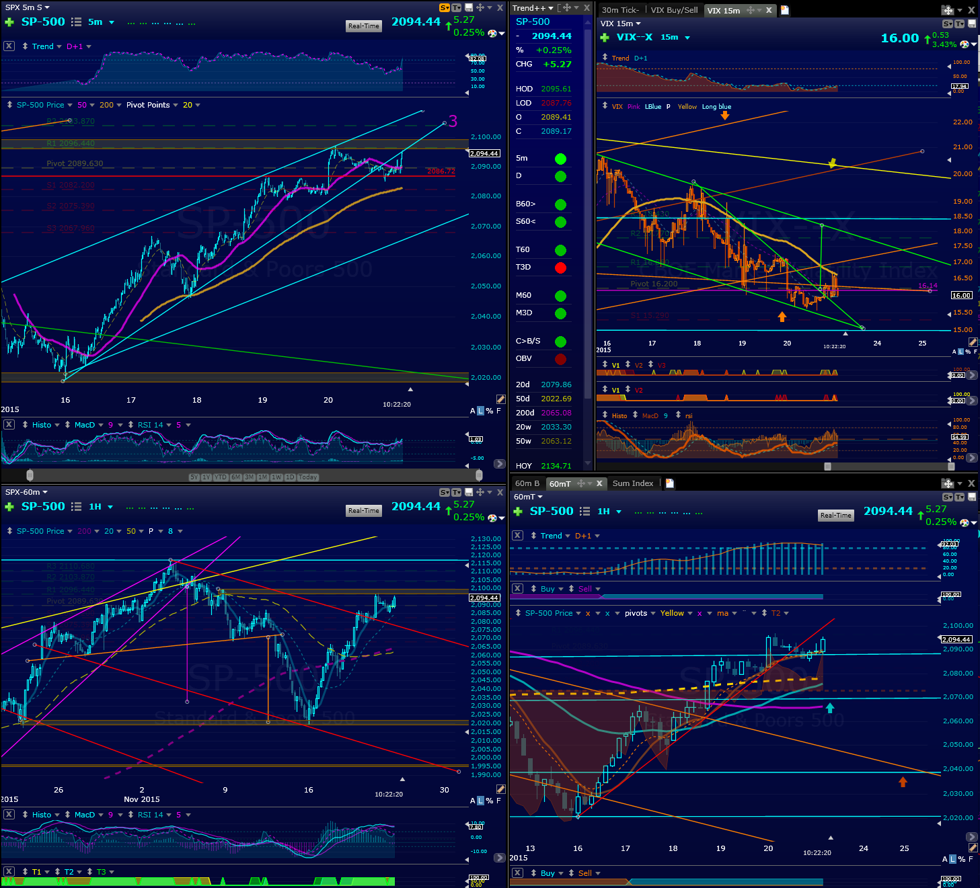Save the SPX-60m chart via floppy icon

(469, 492)
